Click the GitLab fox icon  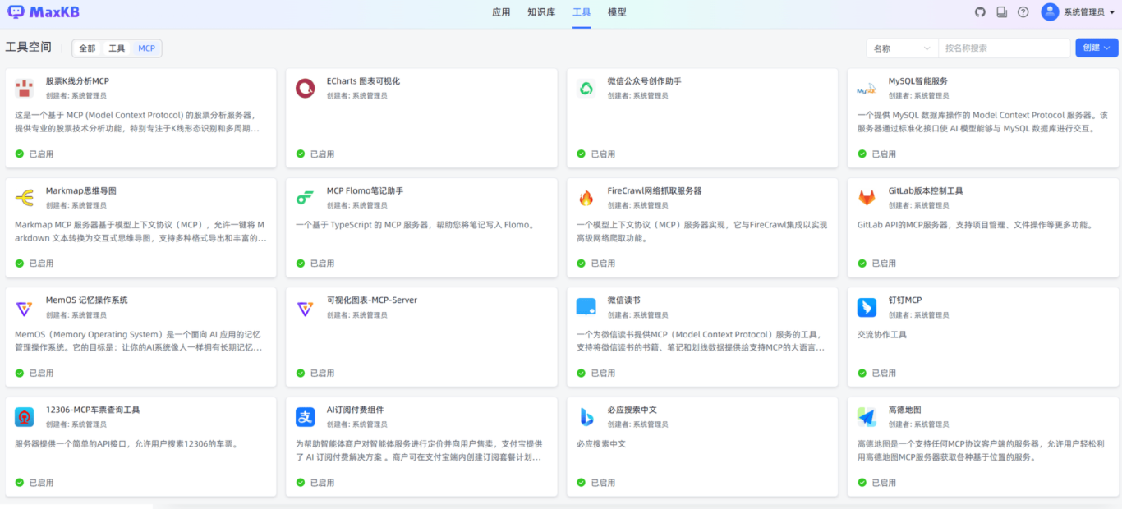pyautogui.click(x=867, y=198)
